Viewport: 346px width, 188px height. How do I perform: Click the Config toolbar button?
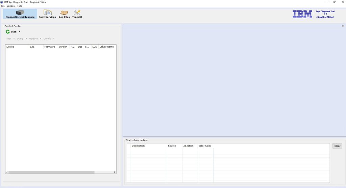click(47, 38)
